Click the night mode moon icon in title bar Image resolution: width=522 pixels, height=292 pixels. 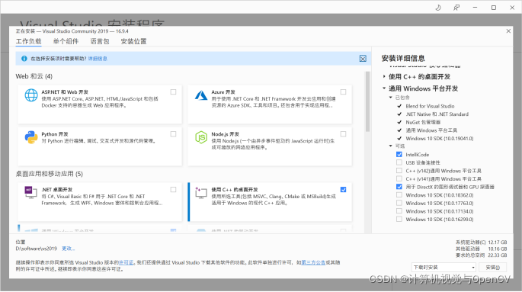click(438, 8)
